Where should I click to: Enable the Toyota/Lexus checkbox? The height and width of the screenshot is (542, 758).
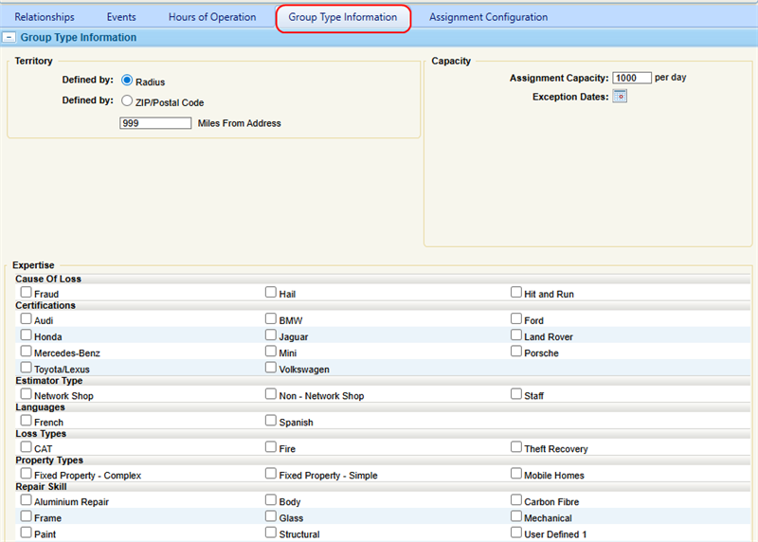[x=27, y=367]
